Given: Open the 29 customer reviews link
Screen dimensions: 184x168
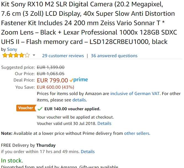Looking at the screenshot, I should pyautogui.click(x=63, y=56).
